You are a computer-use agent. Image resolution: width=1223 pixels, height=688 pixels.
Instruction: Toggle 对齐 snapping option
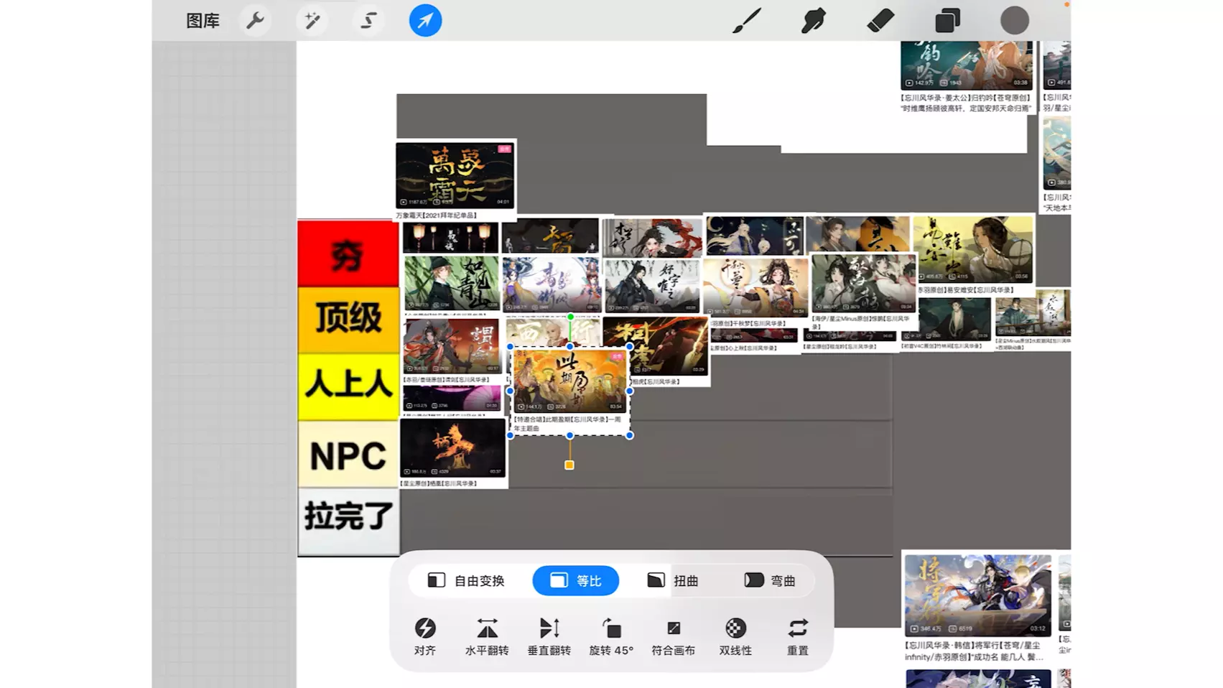(425, 636)
